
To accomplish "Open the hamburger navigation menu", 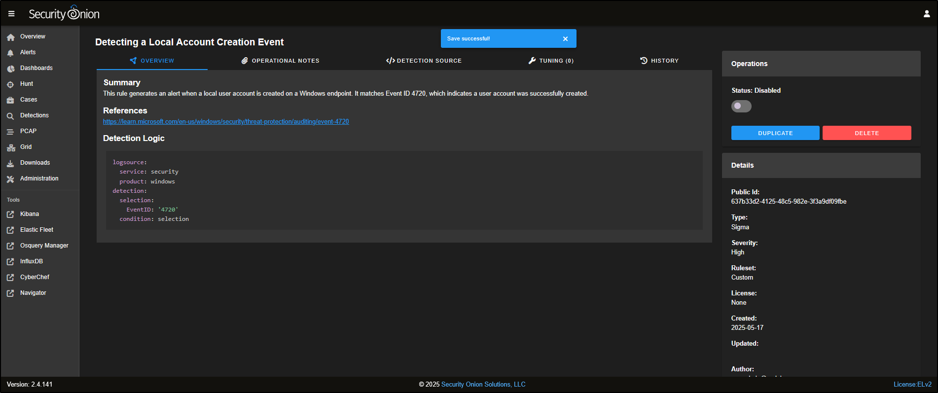I will point(11,14).
